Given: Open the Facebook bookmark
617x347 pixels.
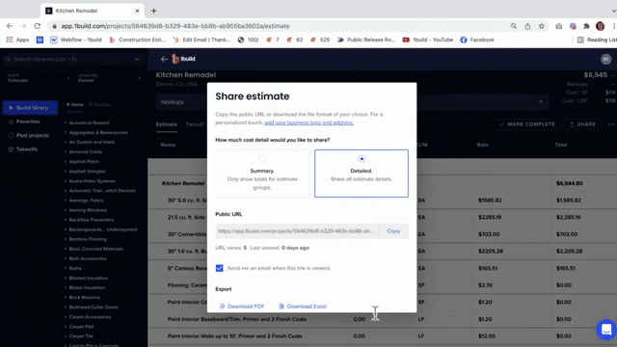Looking at the screenshot, I should click(477, 40).
